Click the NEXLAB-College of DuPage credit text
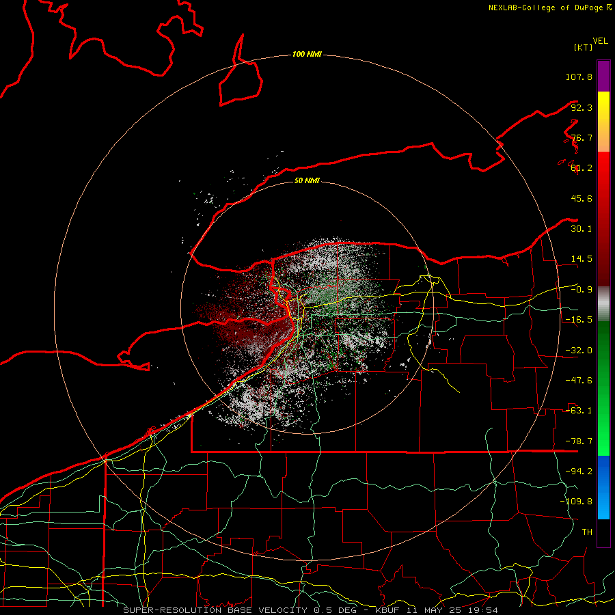 (549, 8)
